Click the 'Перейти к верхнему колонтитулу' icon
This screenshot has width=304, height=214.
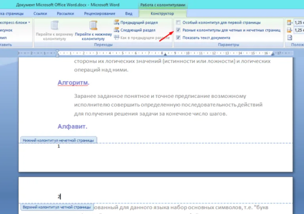coord(55,25)
